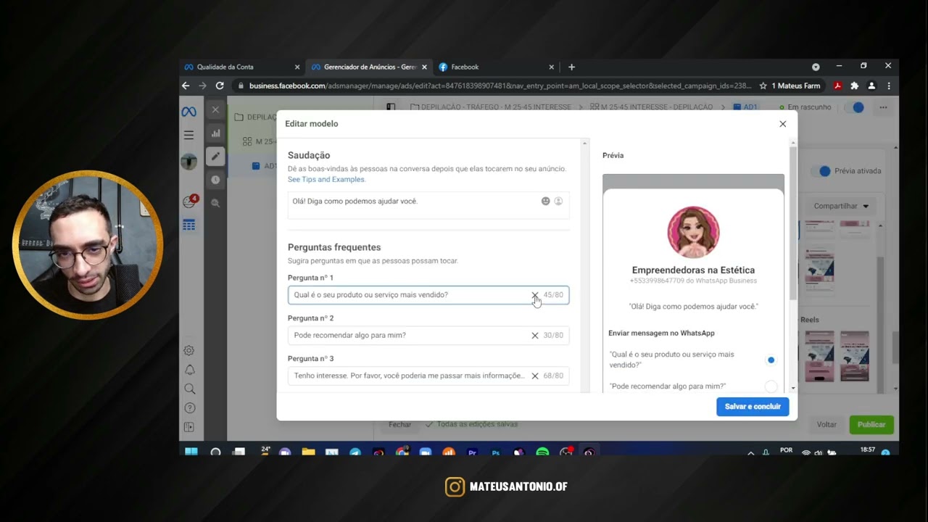
Task: Open Premiere Pro from taskbar
Action: tap(472, 452)
